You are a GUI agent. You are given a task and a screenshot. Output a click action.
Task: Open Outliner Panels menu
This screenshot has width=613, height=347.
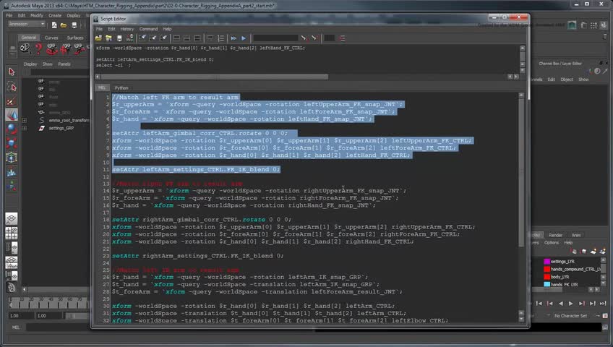[64, 64]
